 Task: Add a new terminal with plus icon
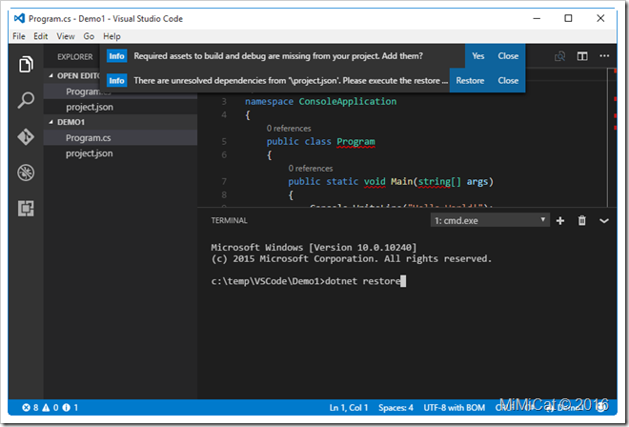point(560,221)
